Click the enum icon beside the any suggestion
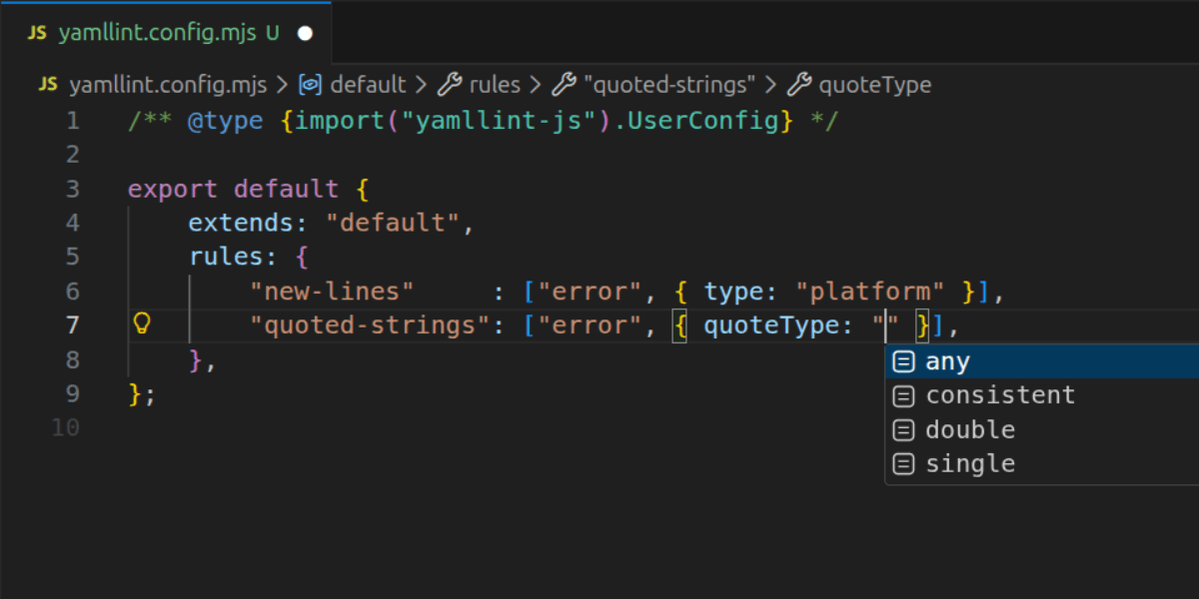This screenshot has width=1199, height=599. [x=902, y=361]
